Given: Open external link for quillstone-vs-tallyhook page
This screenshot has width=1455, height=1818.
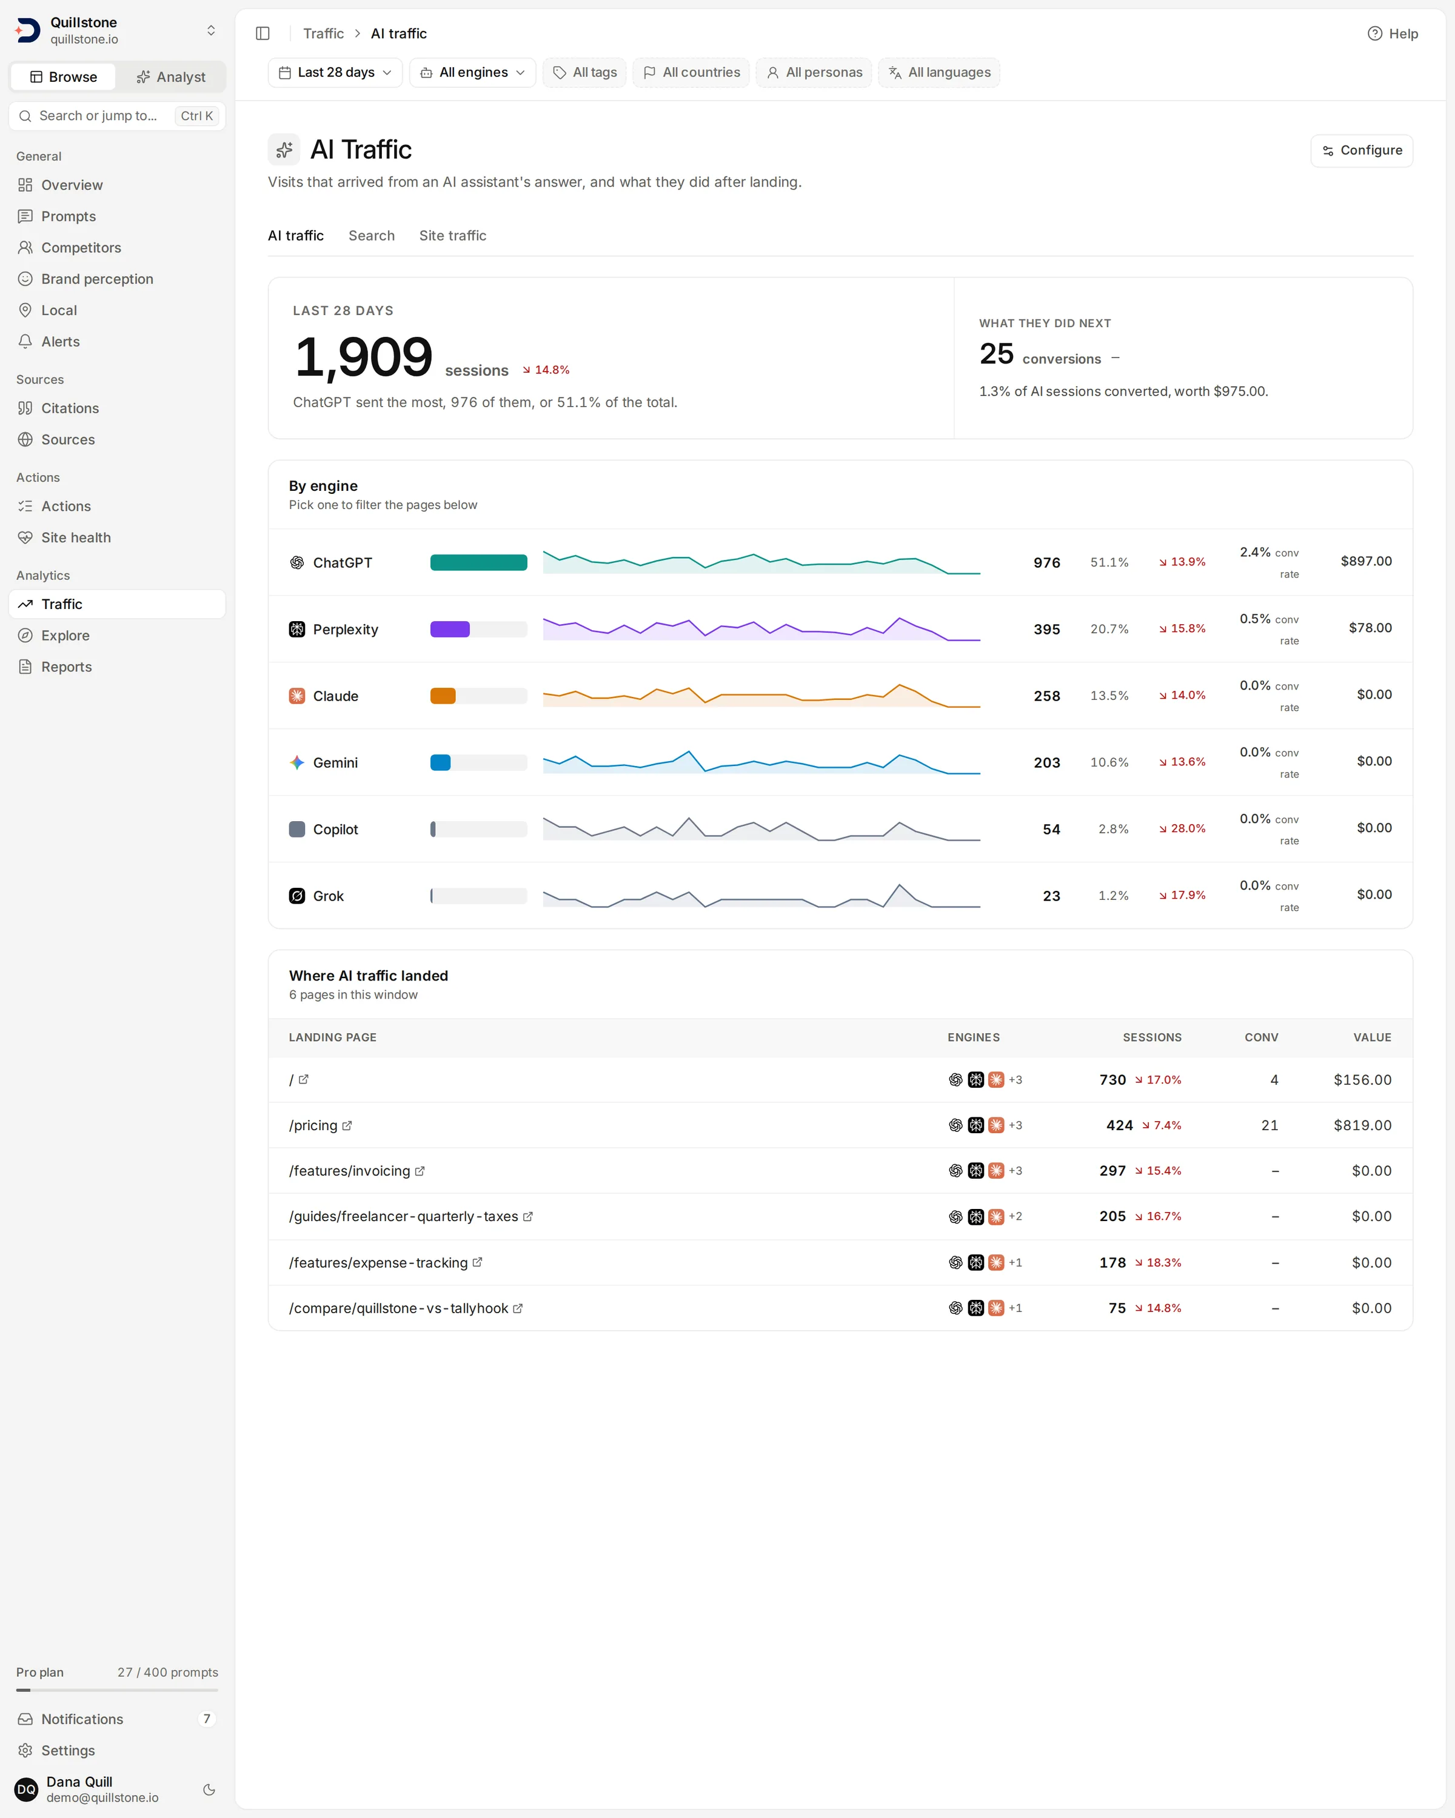Looking at the screenshot, I should pos(518,1309).
